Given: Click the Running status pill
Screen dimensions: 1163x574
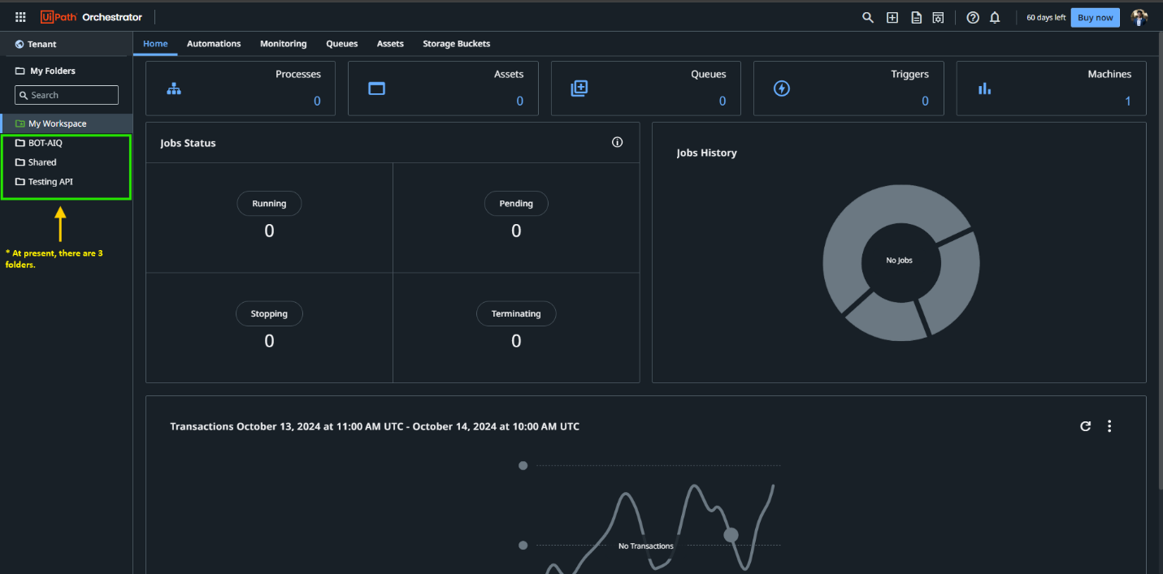Looking at the screenshot, I should (x=269, y=204).
